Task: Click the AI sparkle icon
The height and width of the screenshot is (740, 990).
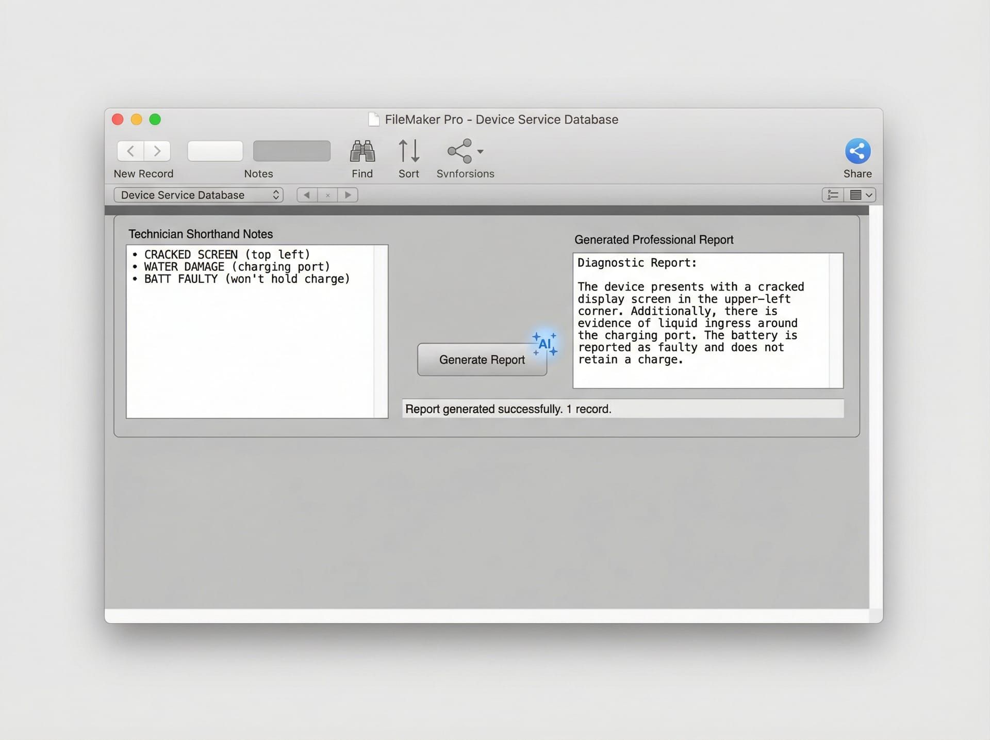Action: click(x=545, y=344)
